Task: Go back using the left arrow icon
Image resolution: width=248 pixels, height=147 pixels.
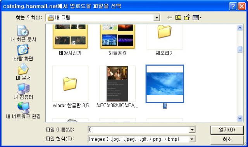Action: point(170,17)
